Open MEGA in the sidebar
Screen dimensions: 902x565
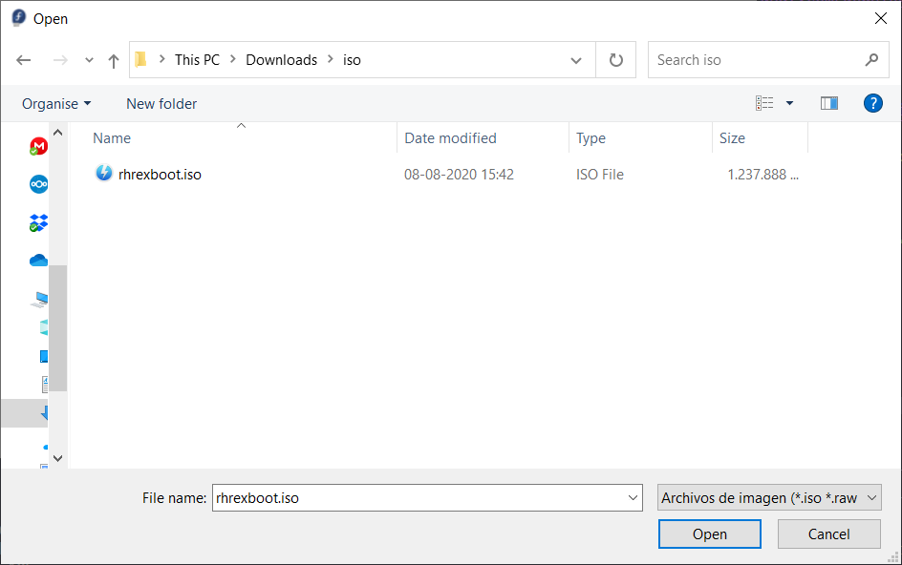click(x=38, y=147)
